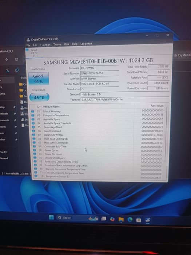Select the Data Units Read row
191x255 pixels.
pyautogui.click(x=98, y=131)
